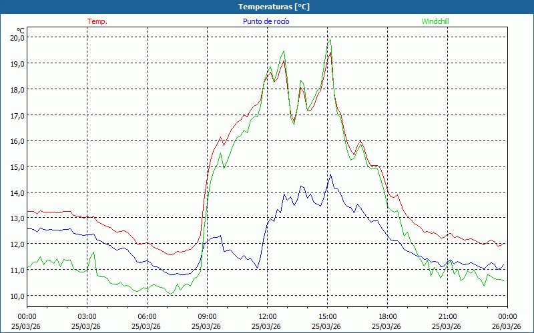Select the blue Punto de rocío legend label
Viewport: 534px width, 333px height.
pyautogui.click(x=264, y=21)
